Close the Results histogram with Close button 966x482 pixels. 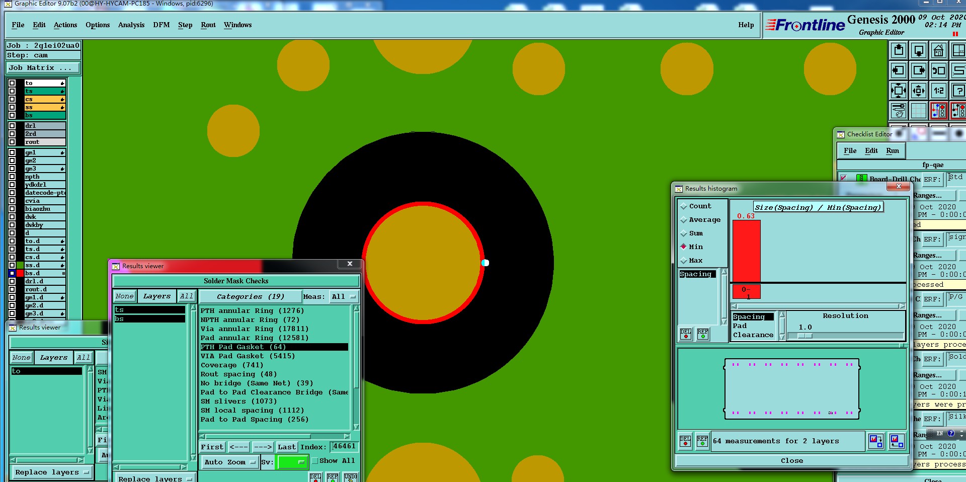click(792, 461)
